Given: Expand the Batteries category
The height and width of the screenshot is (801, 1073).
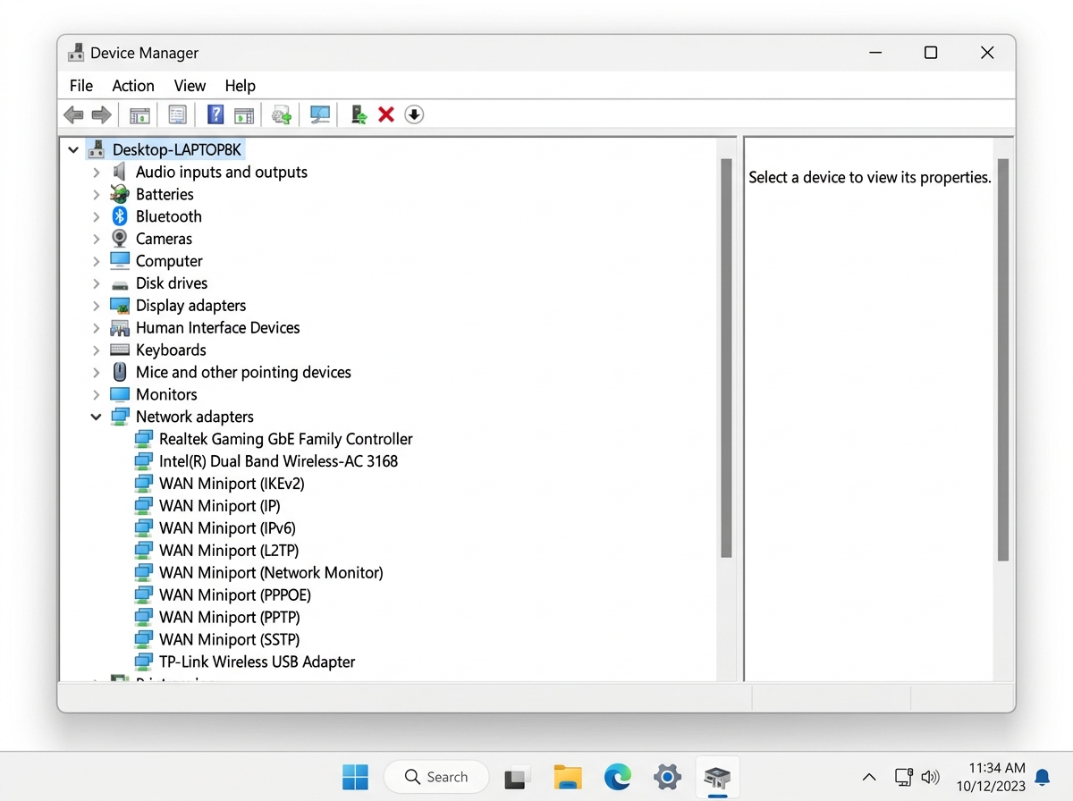Looking at the screenshot, I should pyautogui.click(x=97, y=194).
